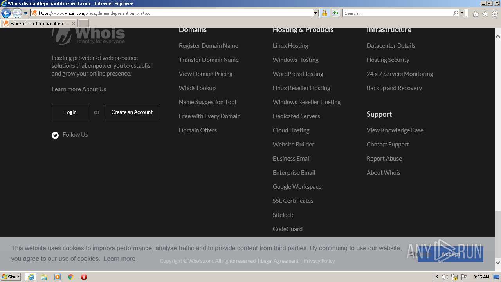Close the current browser tab

[73, 23]
